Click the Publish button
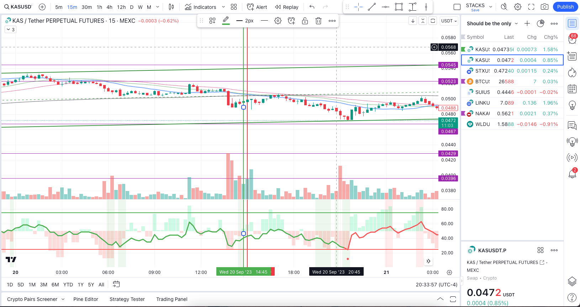 coord(565,7)
